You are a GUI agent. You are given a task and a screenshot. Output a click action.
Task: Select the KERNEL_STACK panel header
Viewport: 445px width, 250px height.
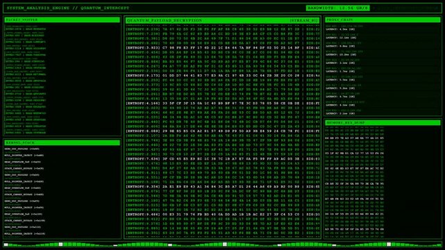coord(62,142)
